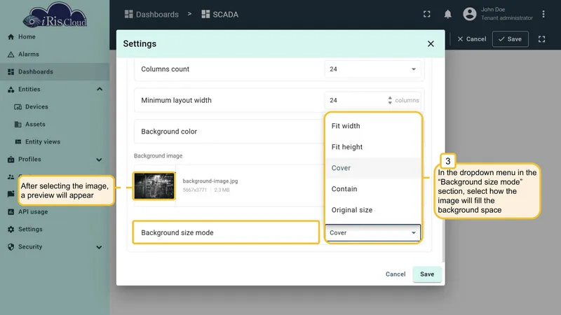Click the Assets building icon
Image resolution: width=561 pixels, height=315 pixels.
[18, 125]
